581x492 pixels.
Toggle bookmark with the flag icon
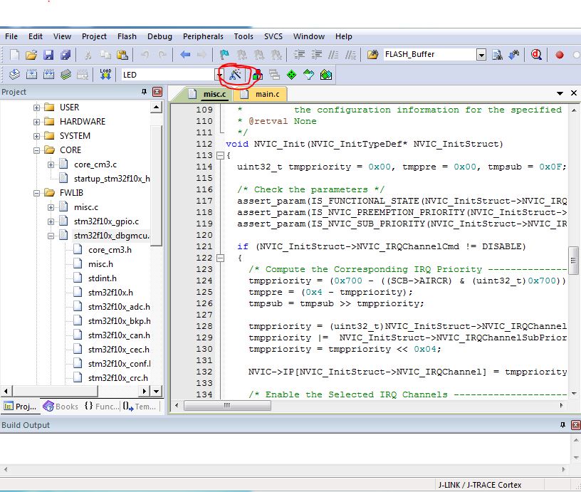(224, 55)
